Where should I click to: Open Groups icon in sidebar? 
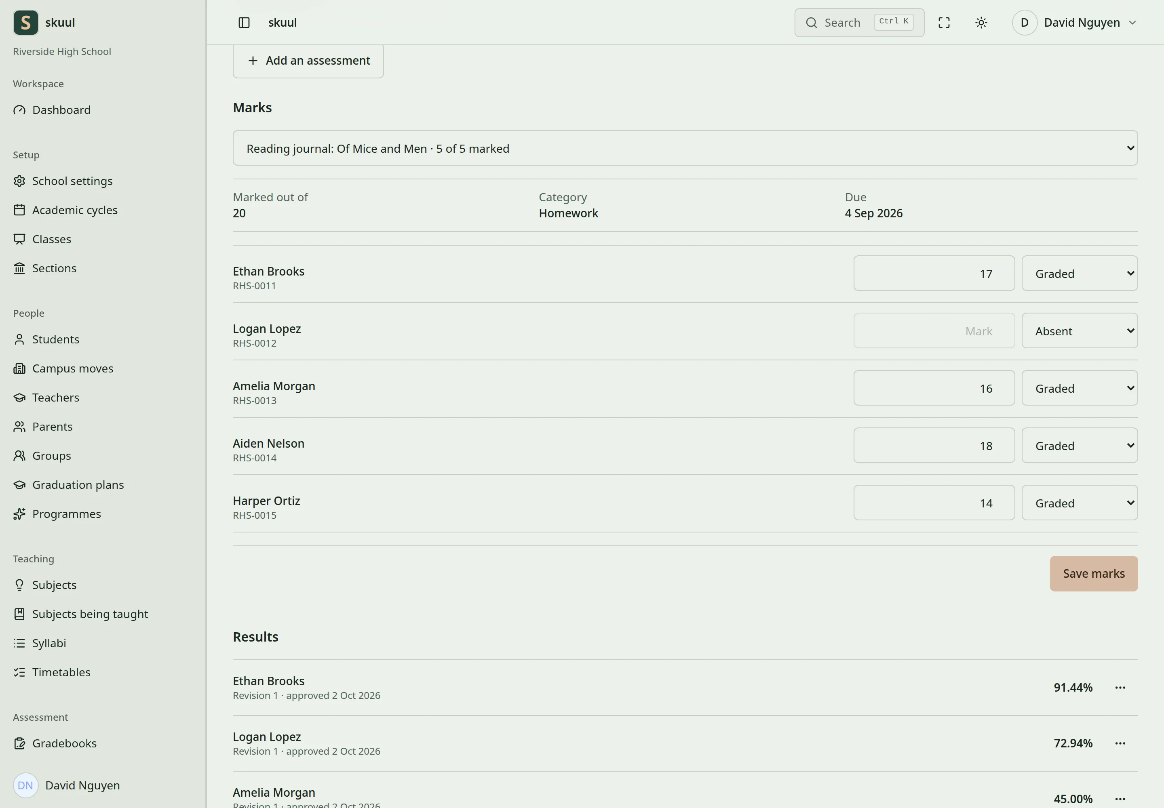(x=19, y=456)
